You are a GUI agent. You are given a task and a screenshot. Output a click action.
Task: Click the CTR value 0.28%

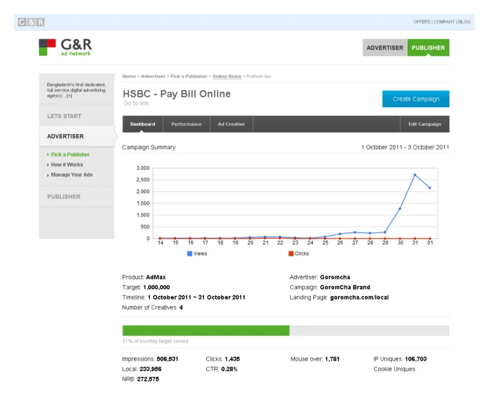230,369
